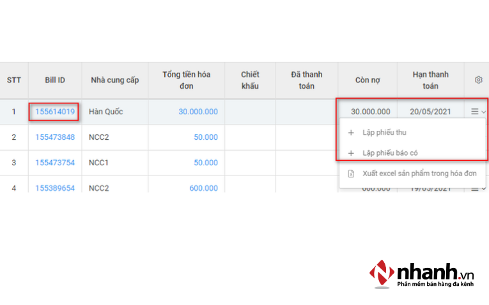Click the 20/05/2021 due date cell
Image resolution: width=489 pixels, height=305 pixels.
tap(431, 112)
